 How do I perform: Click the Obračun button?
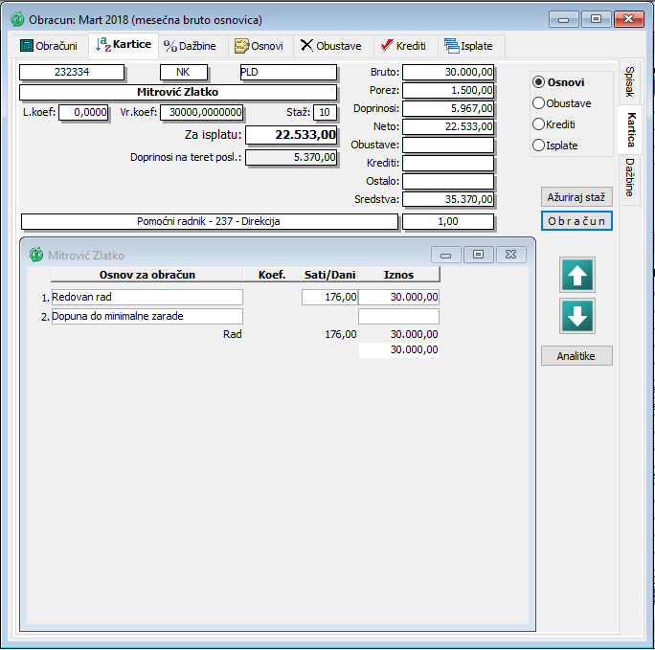576,221
